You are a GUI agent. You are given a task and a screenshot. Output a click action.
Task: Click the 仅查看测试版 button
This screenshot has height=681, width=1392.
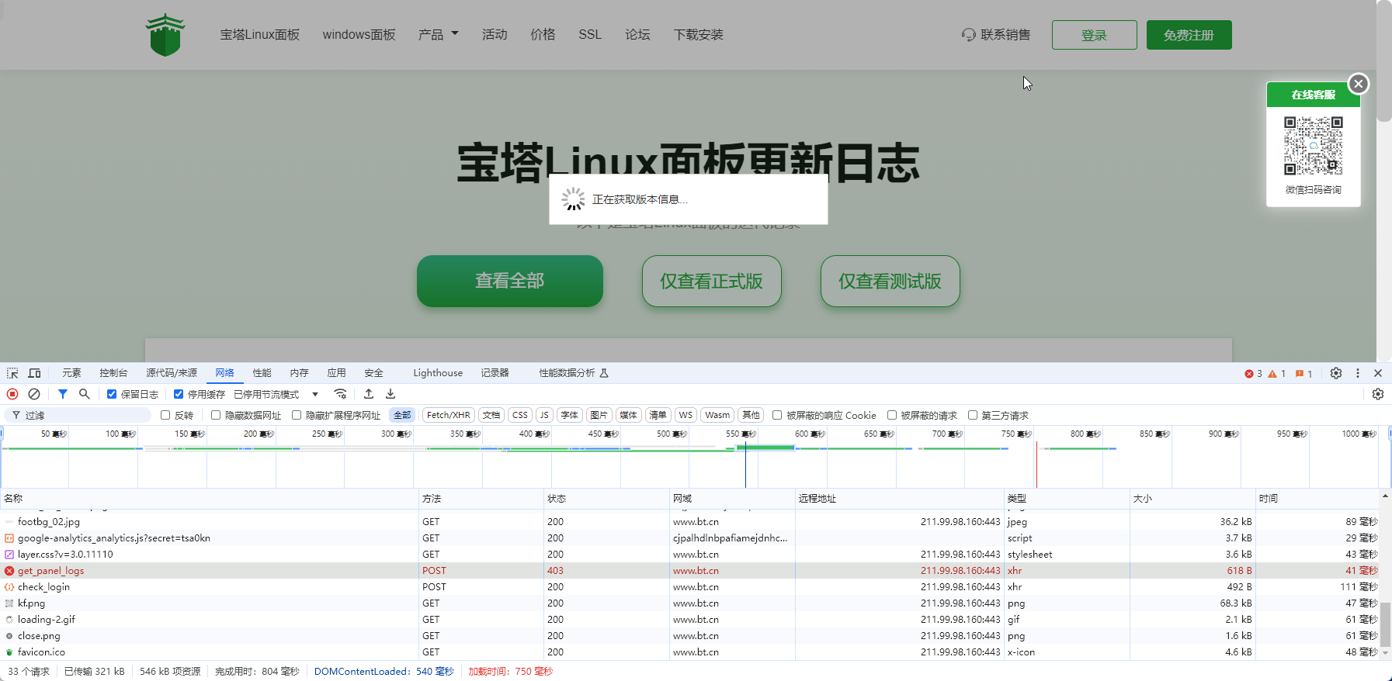coord(890,281)
